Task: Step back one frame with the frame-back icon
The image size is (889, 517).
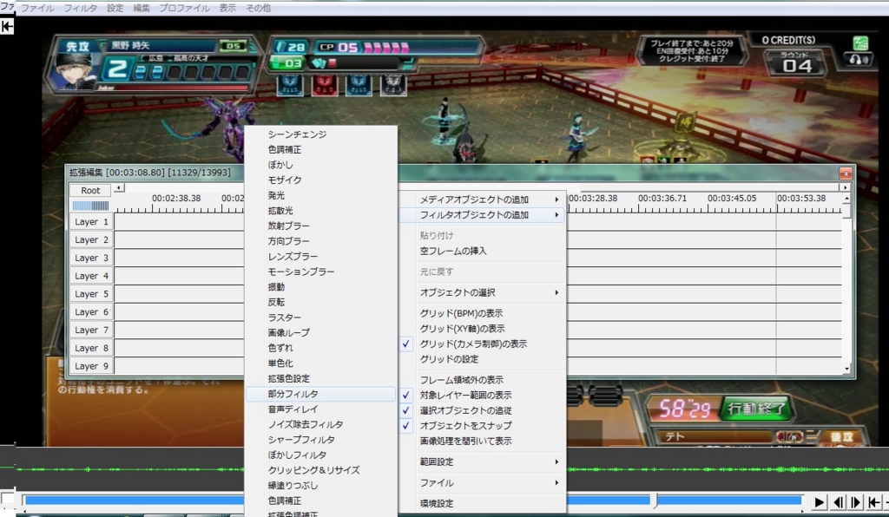Action: click(838, 501)
